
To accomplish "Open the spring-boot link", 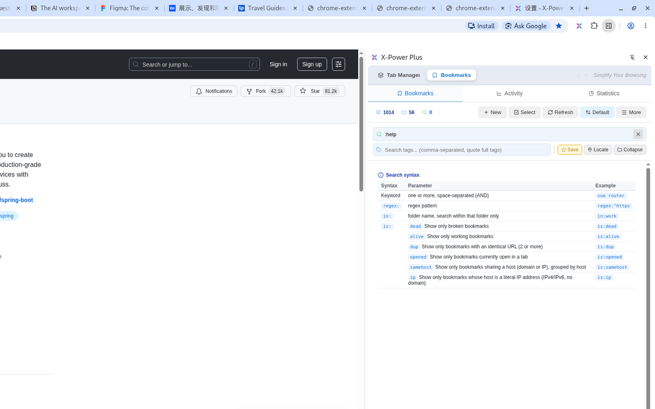I will click(x=16, y=200).
